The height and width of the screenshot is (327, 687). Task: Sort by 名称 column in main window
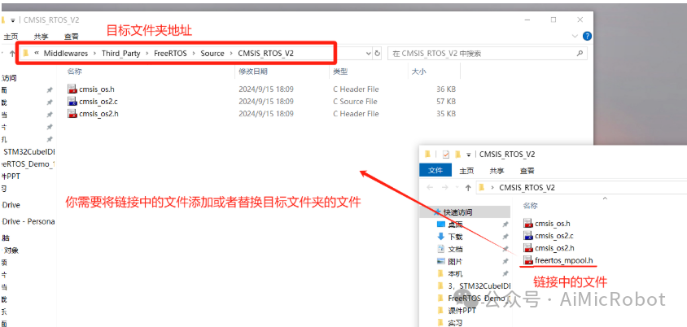tap(75, 71)
